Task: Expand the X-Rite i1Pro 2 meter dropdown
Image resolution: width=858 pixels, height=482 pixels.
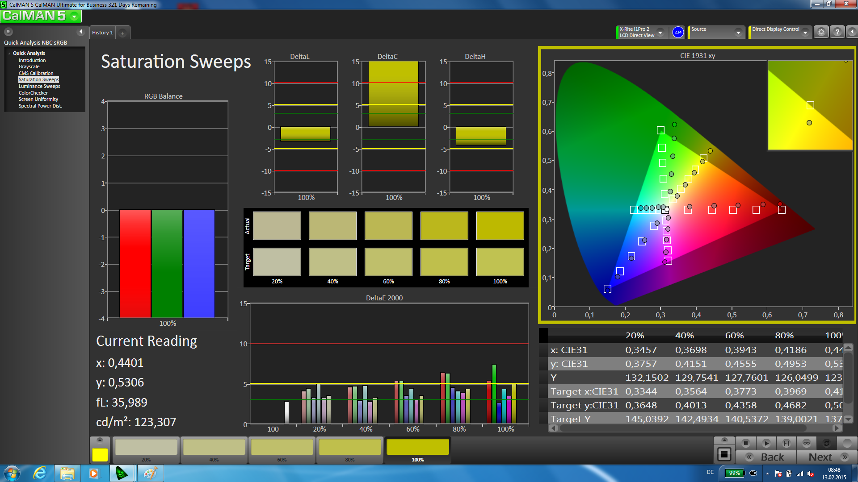Action: click(660, 32)
